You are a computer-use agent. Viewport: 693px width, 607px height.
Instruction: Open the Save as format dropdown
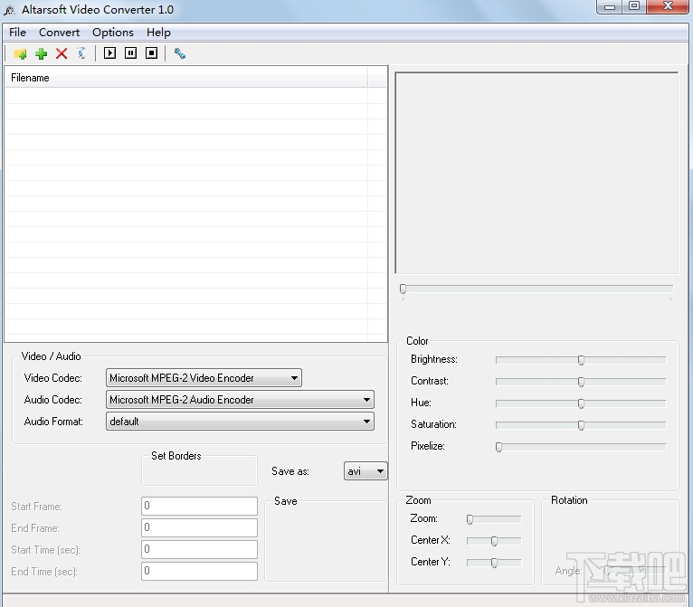365,471
